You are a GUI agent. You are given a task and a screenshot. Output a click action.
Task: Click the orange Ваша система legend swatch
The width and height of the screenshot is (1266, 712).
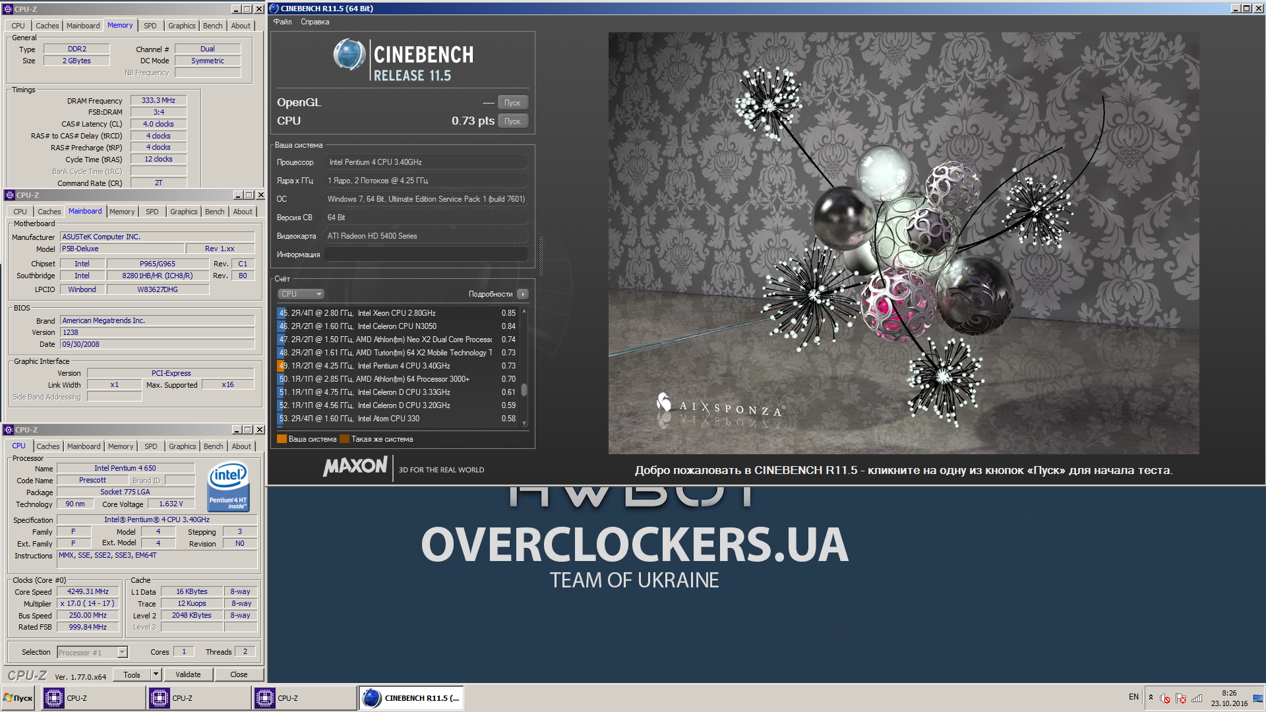[282, 439]
